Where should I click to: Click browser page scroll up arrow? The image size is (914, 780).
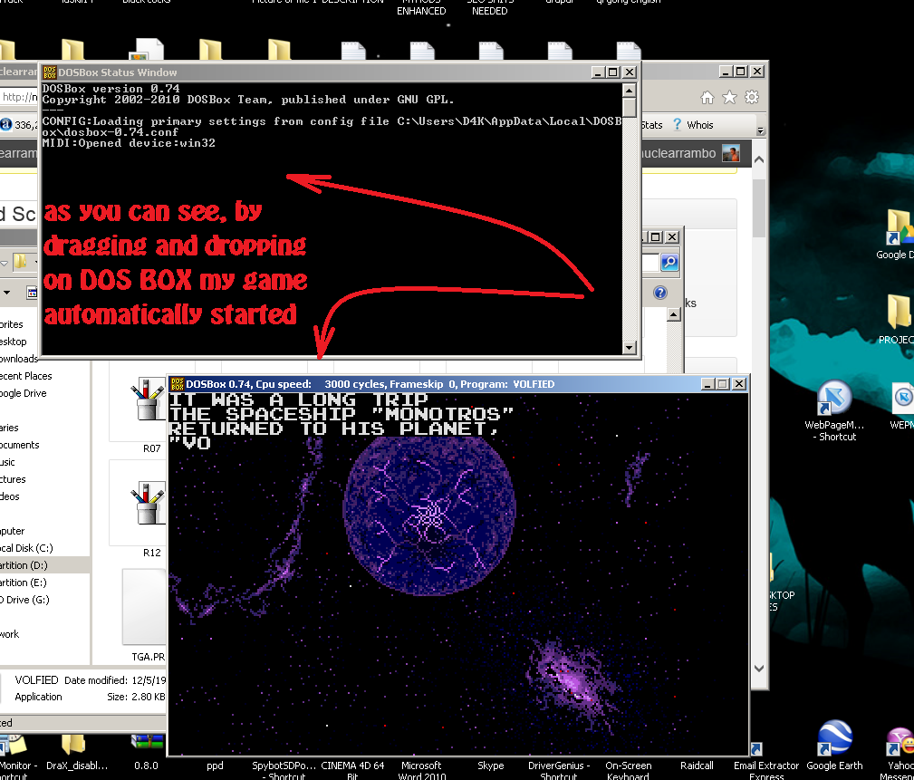(x=759, y=159)
